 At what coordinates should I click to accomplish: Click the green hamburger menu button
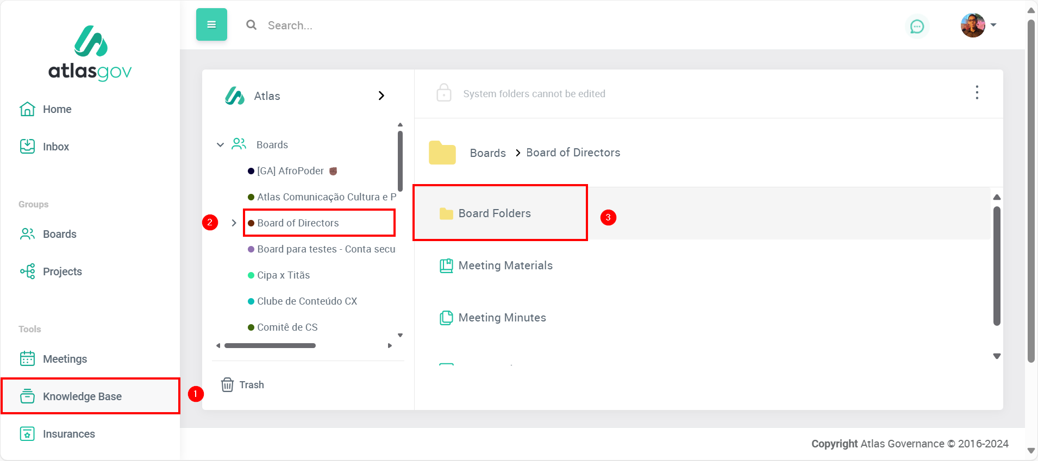click(x=211, y=24)
